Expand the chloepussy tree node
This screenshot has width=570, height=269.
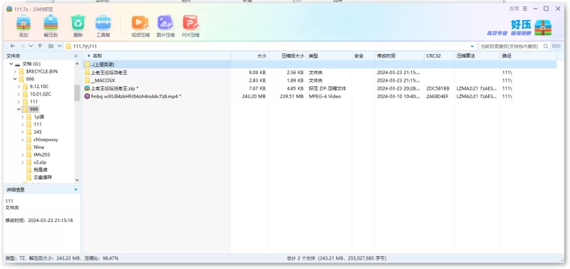[23, 139]
